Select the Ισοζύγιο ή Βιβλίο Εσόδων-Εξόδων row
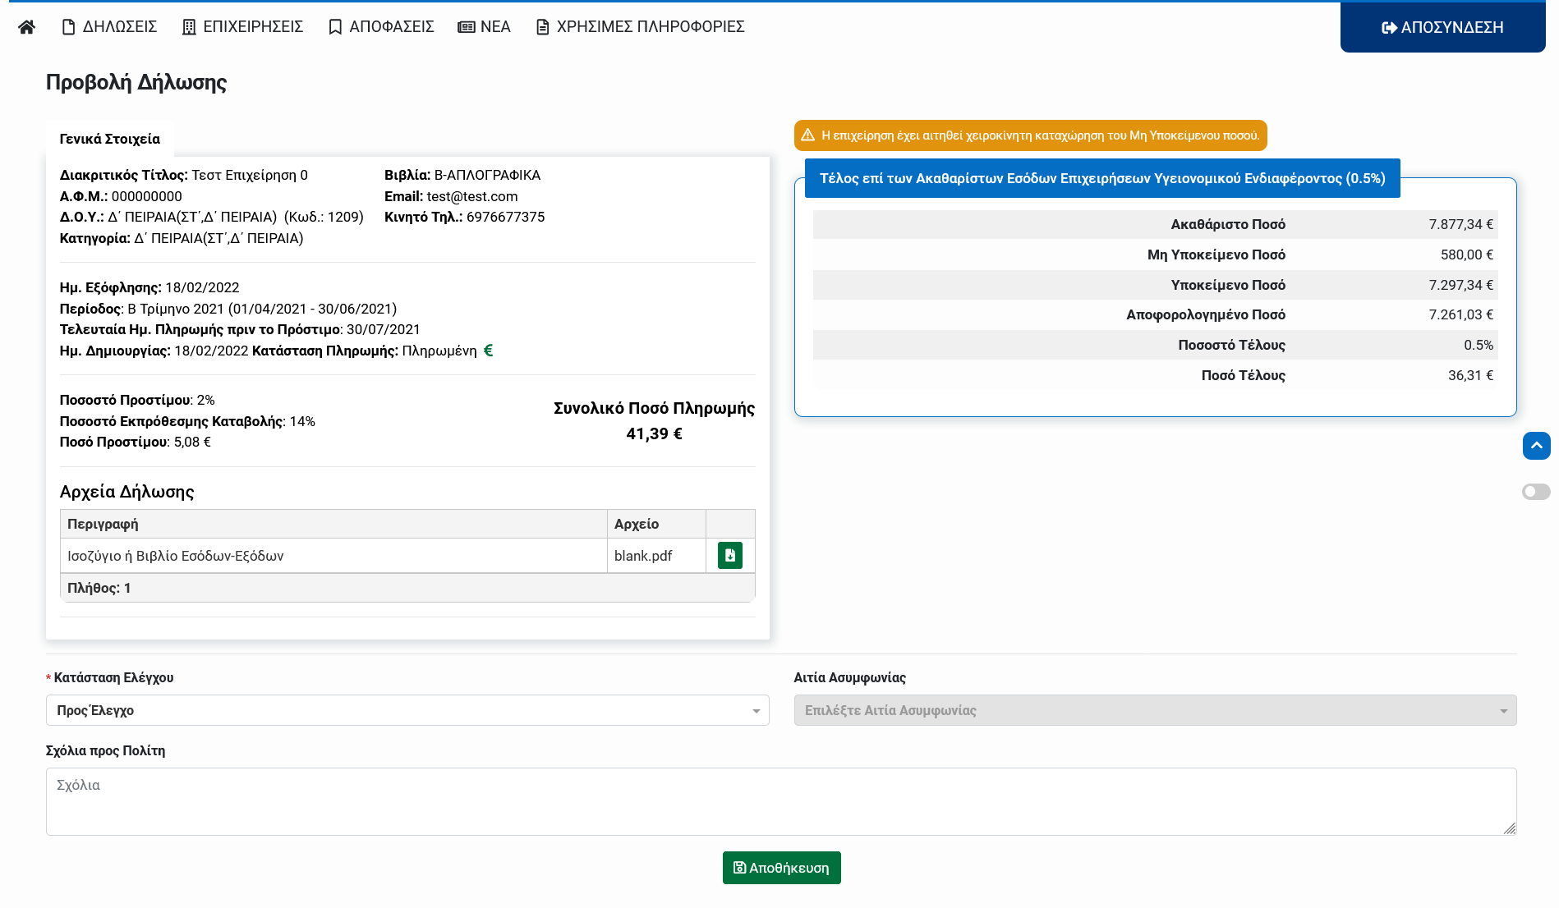This screenshot has width=1559, height=908. tap(407, 556)
